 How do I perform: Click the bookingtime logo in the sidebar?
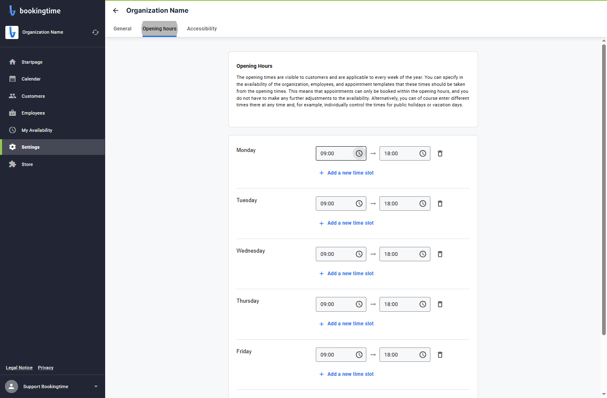[x=34, y=11]
